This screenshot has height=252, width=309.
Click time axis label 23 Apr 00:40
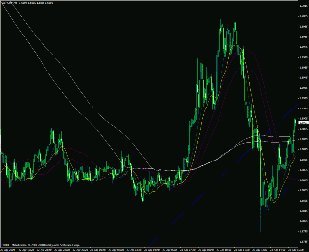[97, 250]
